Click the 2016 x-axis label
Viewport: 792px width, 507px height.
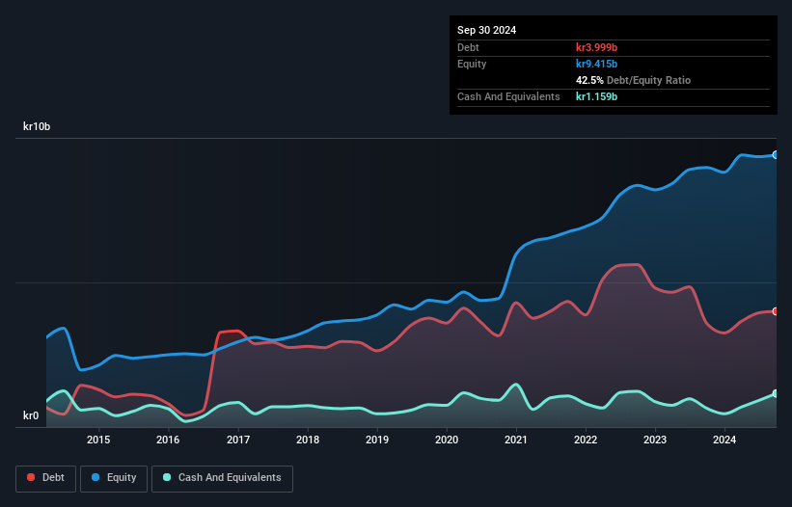click(x=168, y=440)
